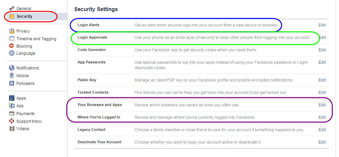339x157 pixels.
Task: Expand the App Passwords row
Action: coord(201,65)
